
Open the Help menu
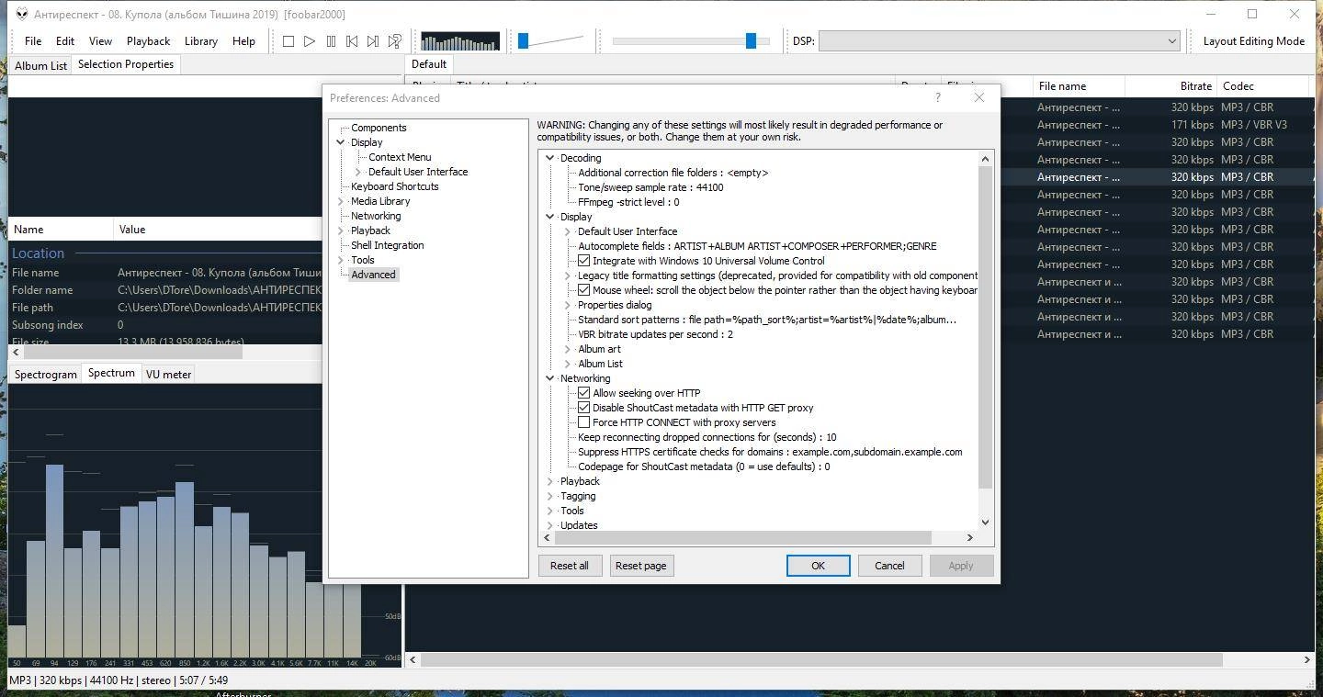243,41
